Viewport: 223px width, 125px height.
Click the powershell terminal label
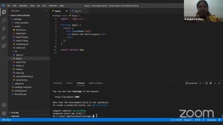(x=191, y=83)
